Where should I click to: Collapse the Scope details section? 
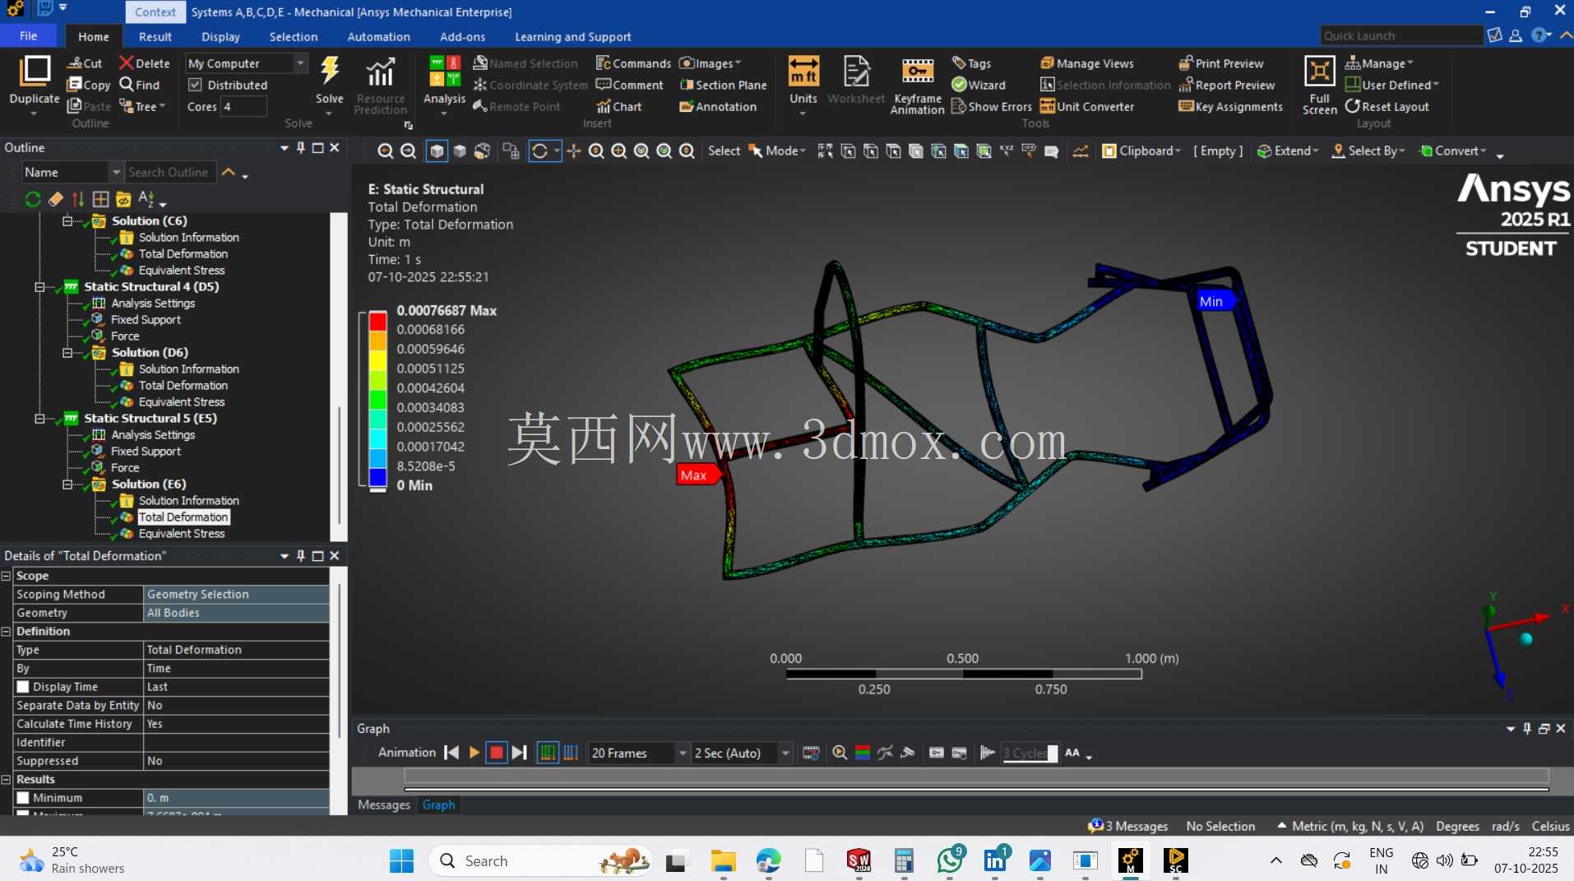6,576
